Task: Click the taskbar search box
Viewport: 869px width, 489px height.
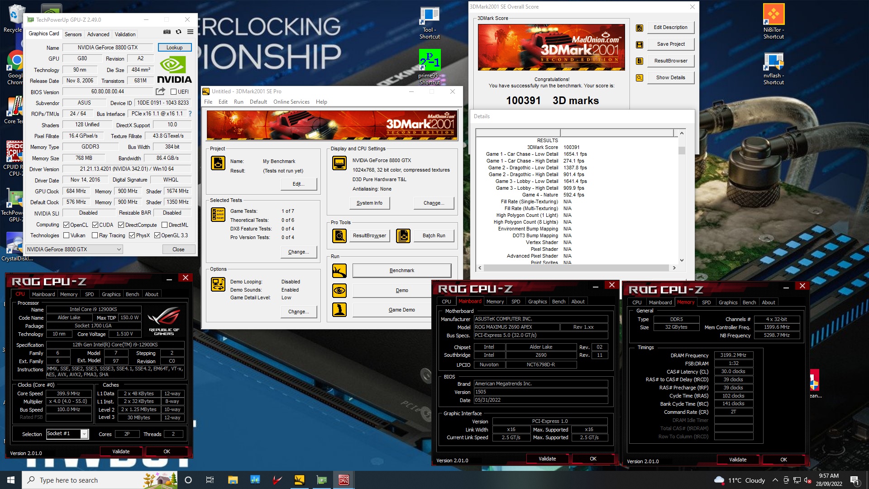Action: [x=100, y=480]
